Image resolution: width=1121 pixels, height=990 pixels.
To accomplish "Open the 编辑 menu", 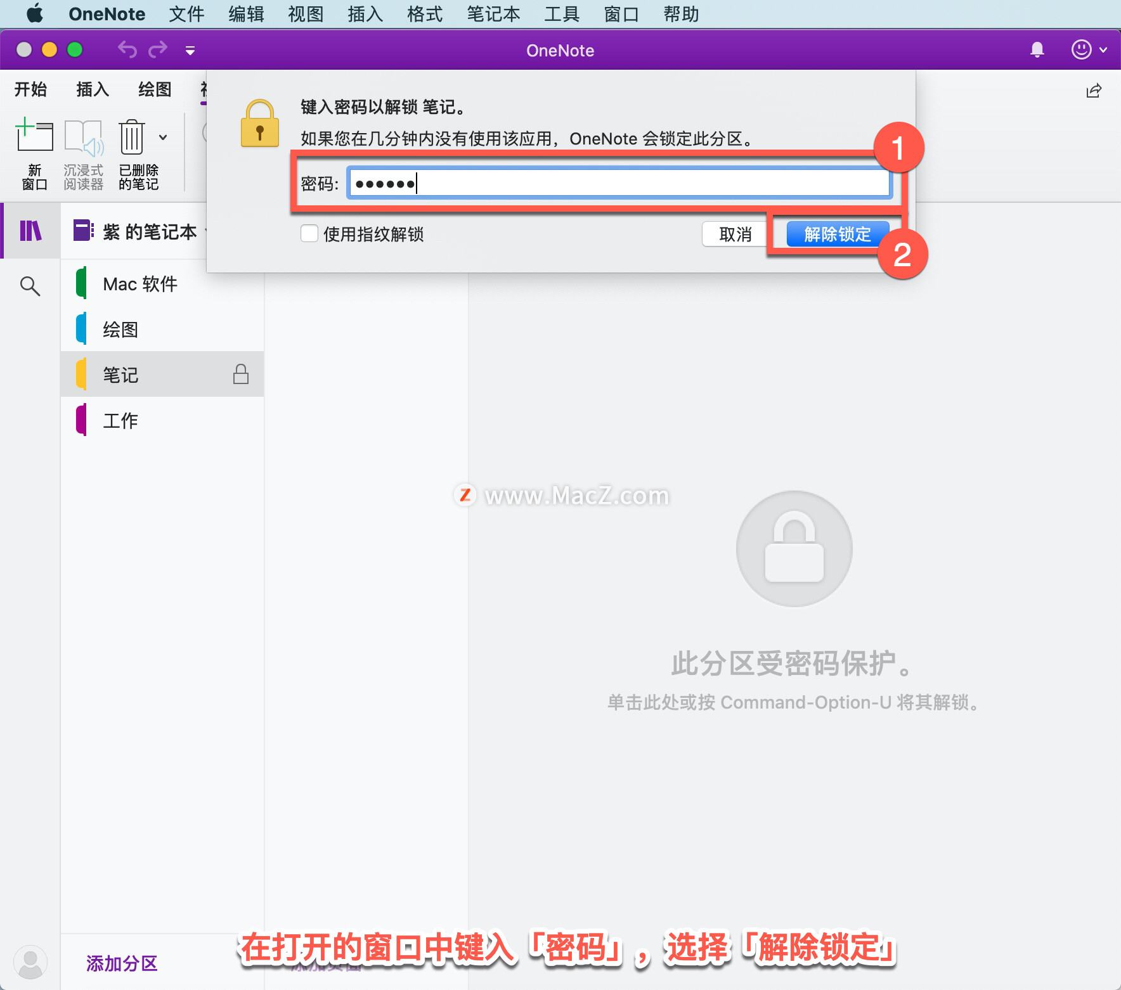I will [x=246, y=14].
